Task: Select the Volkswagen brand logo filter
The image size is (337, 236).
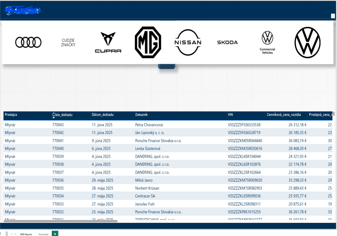Action: click(308, 42)
